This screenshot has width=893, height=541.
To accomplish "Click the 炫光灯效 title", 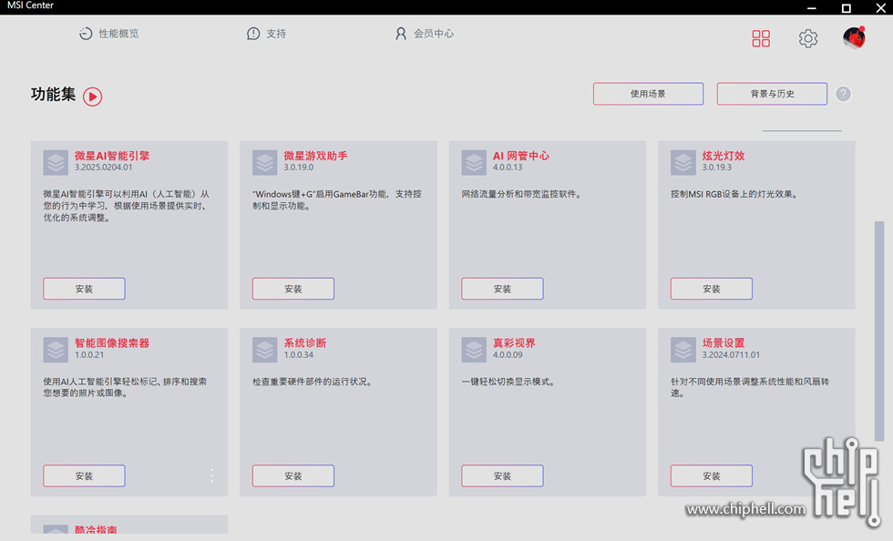I will point(724,156).
